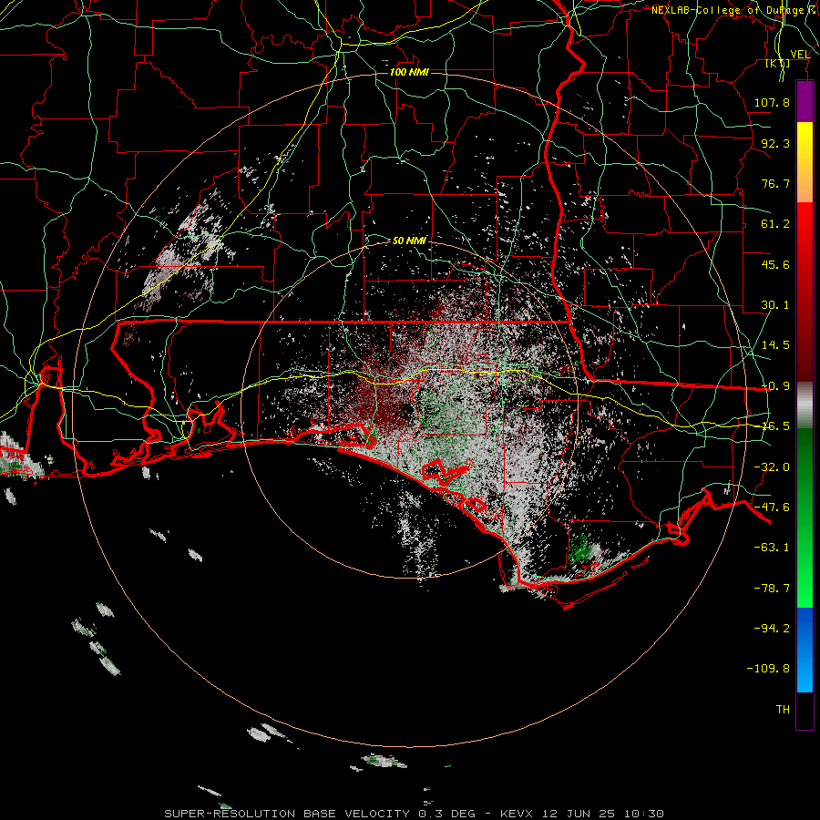Pick the gray near-zero segment of the color bar
The image size is (820, 820).
(805, 405)
